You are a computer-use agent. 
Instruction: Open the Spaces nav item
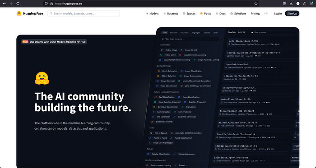click(189, 14)
